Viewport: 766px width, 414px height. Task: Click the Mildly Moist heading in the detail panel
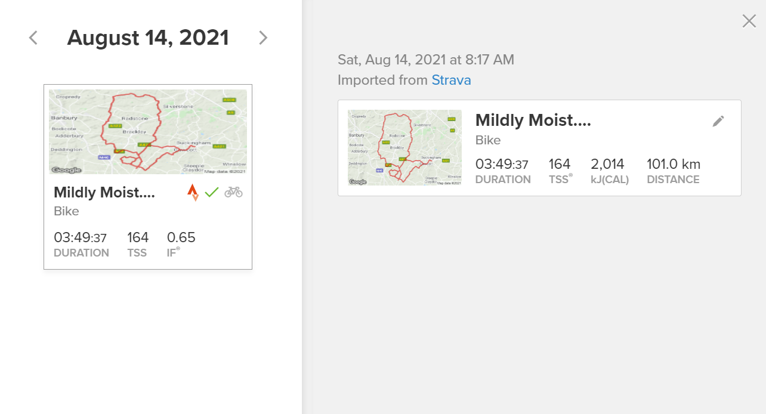coord(533,121)
